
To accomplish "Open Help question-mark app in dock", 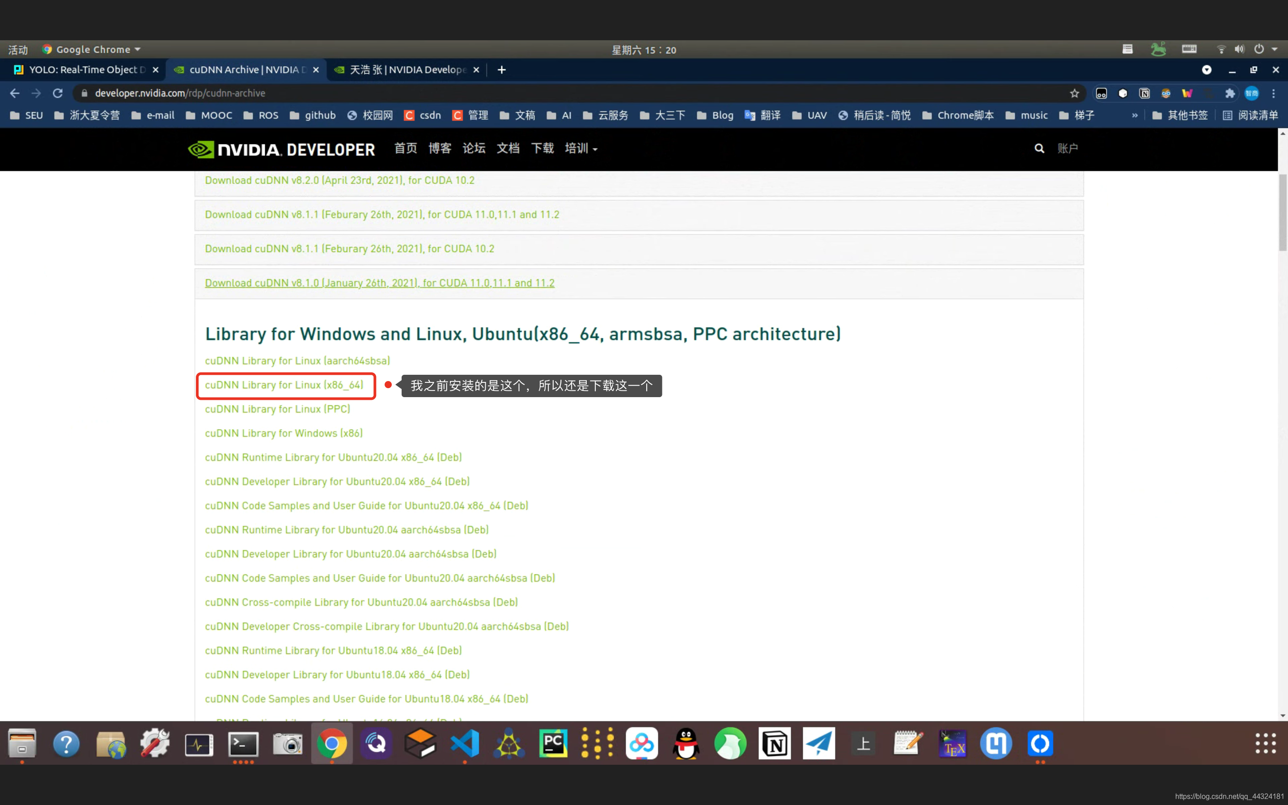I will click(66, 743).
